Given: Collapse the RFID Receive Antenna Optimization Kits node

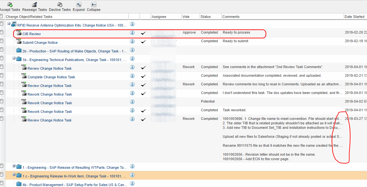Looking at the screenshot, I should pos(9,24).
